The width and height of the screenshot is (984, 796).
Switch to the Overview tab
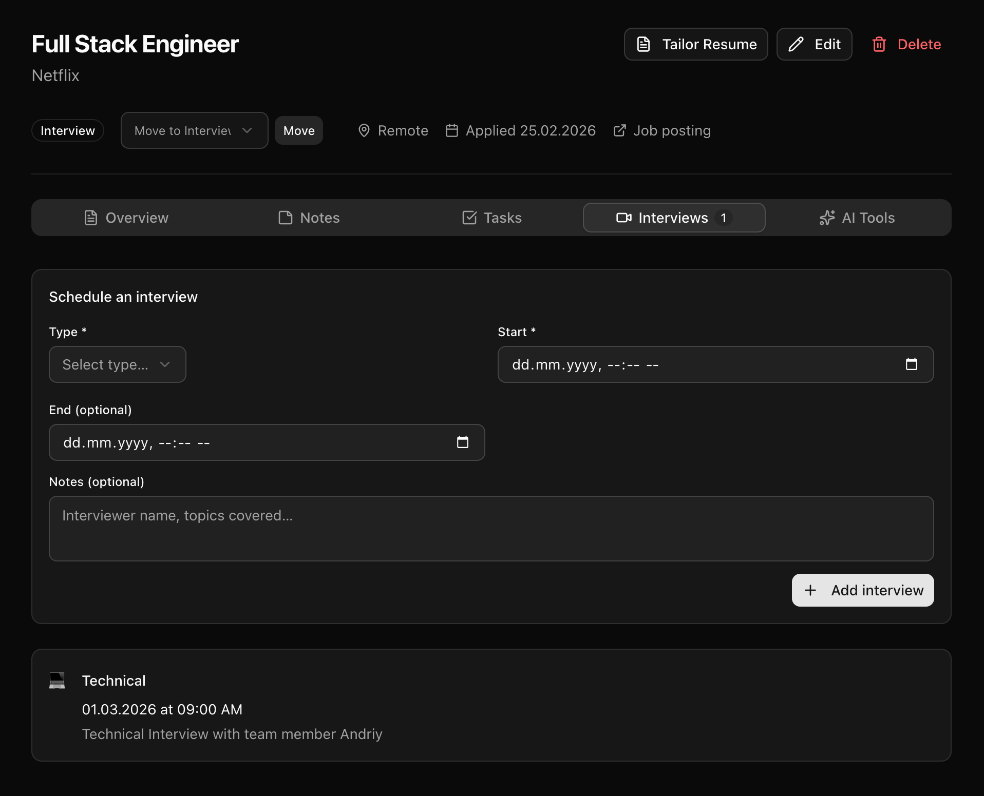pos(126,218)
